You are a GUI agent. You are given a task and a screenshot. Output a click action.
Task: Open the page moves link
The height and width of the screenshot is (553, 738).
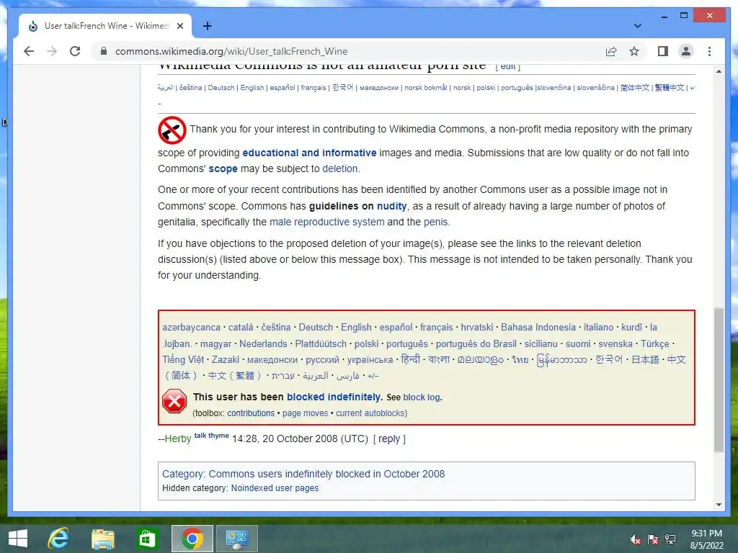point(305,413)
